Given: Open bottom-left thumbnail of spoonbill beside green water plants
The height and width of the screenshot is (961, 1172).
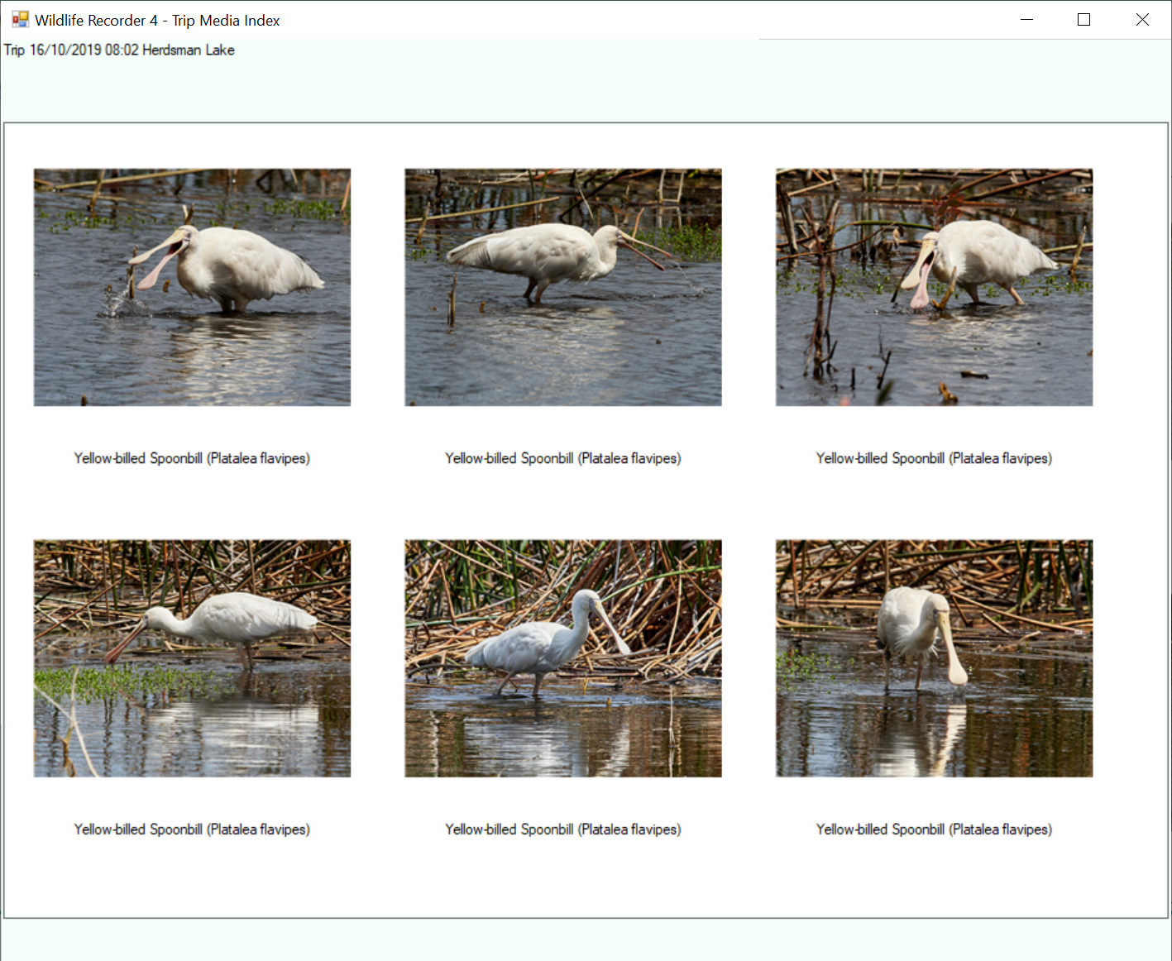Looking at the screenshot, I should point(192,658).
